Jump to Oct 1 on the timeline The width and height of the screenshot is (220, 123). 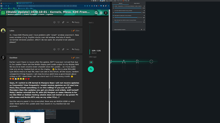tap(91, 23)
